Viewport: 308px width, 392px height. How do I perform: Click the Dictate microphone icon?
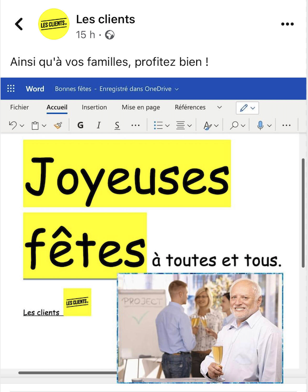coord(260,125)
